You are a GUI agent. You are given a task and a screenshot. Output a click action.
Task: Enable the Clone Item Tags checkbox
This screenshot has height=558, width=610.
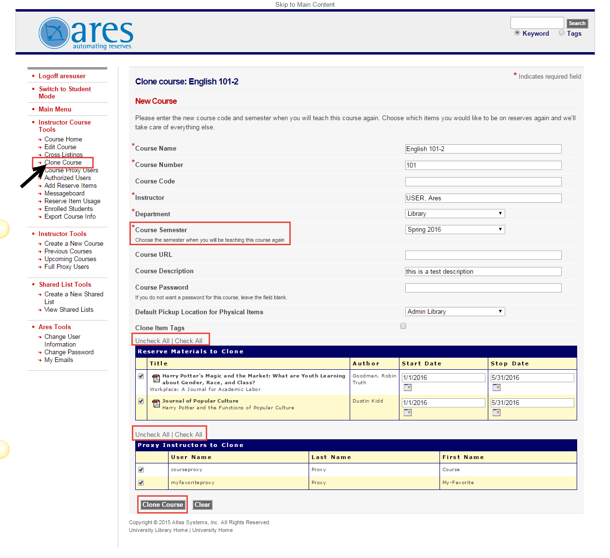coord(403,326)
